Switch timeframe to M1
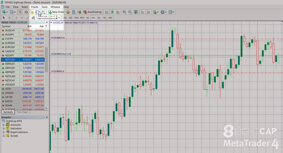 [x=65, y=18]
